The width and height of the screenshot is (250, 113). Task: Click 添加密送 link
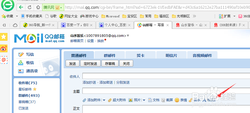pyautogui.click(x=106, y=82)
